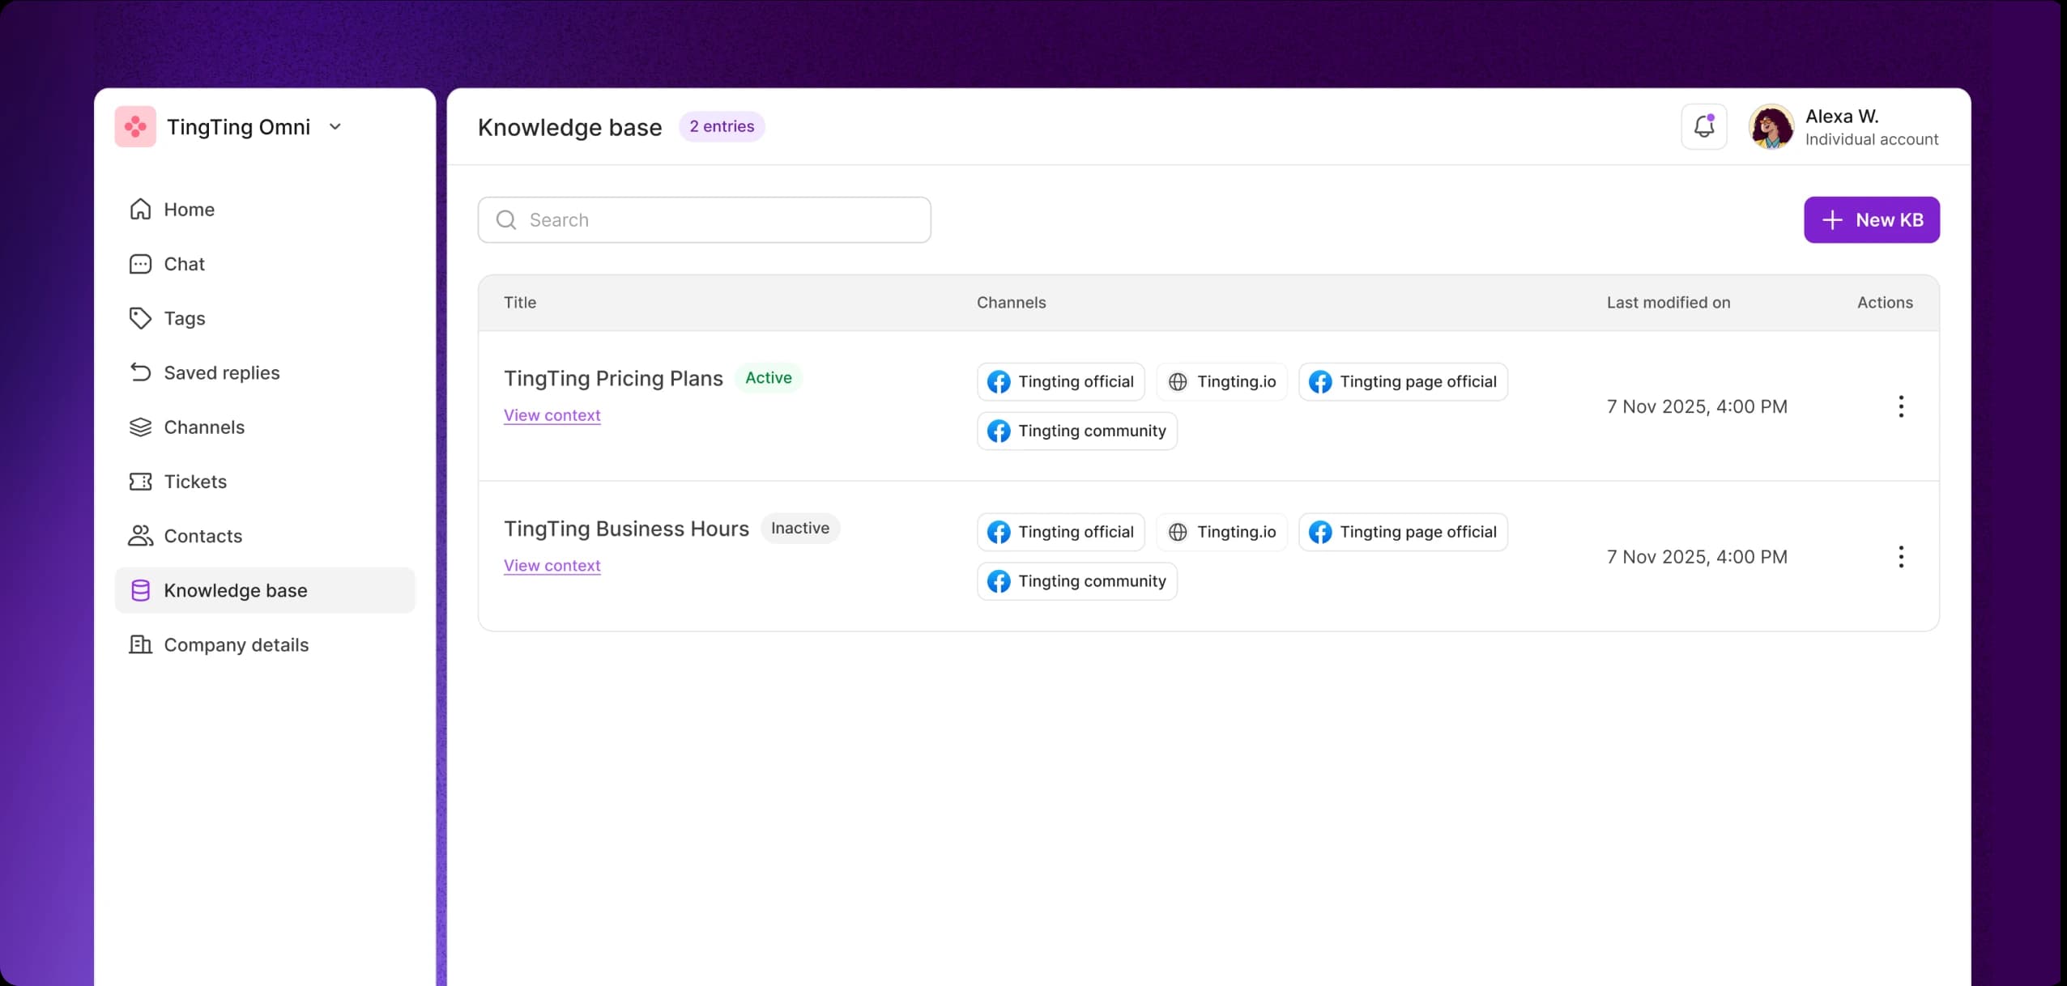
Task: Select Tingting.io chip in Business Hours row
Action: [x=1221, y=532]
